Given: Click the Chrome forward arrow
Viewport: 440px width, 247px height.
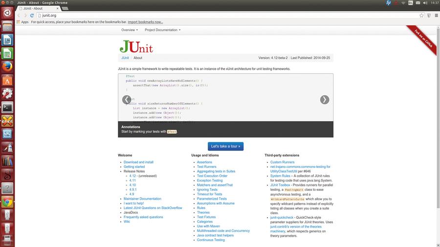Looking at the screenshot, I should click(x=25, y=16).
